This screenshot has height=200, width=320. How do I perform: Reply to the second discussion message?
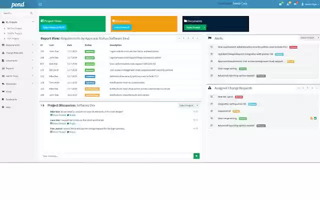pos(71,123)
